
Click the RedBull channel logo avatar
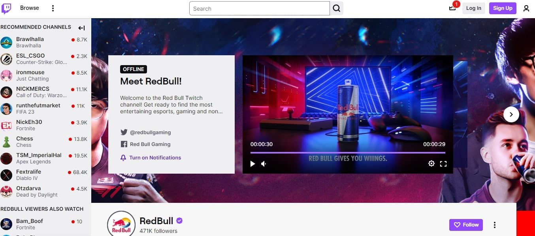tap(121, 225)
